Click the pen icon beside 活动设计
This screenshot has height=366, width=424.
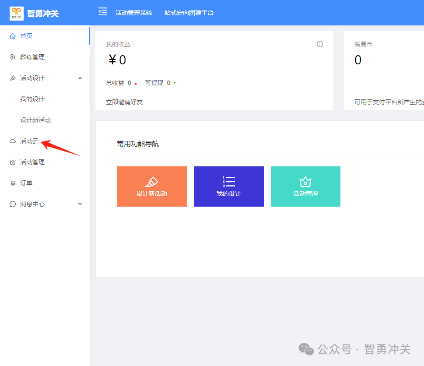point(14,77)
